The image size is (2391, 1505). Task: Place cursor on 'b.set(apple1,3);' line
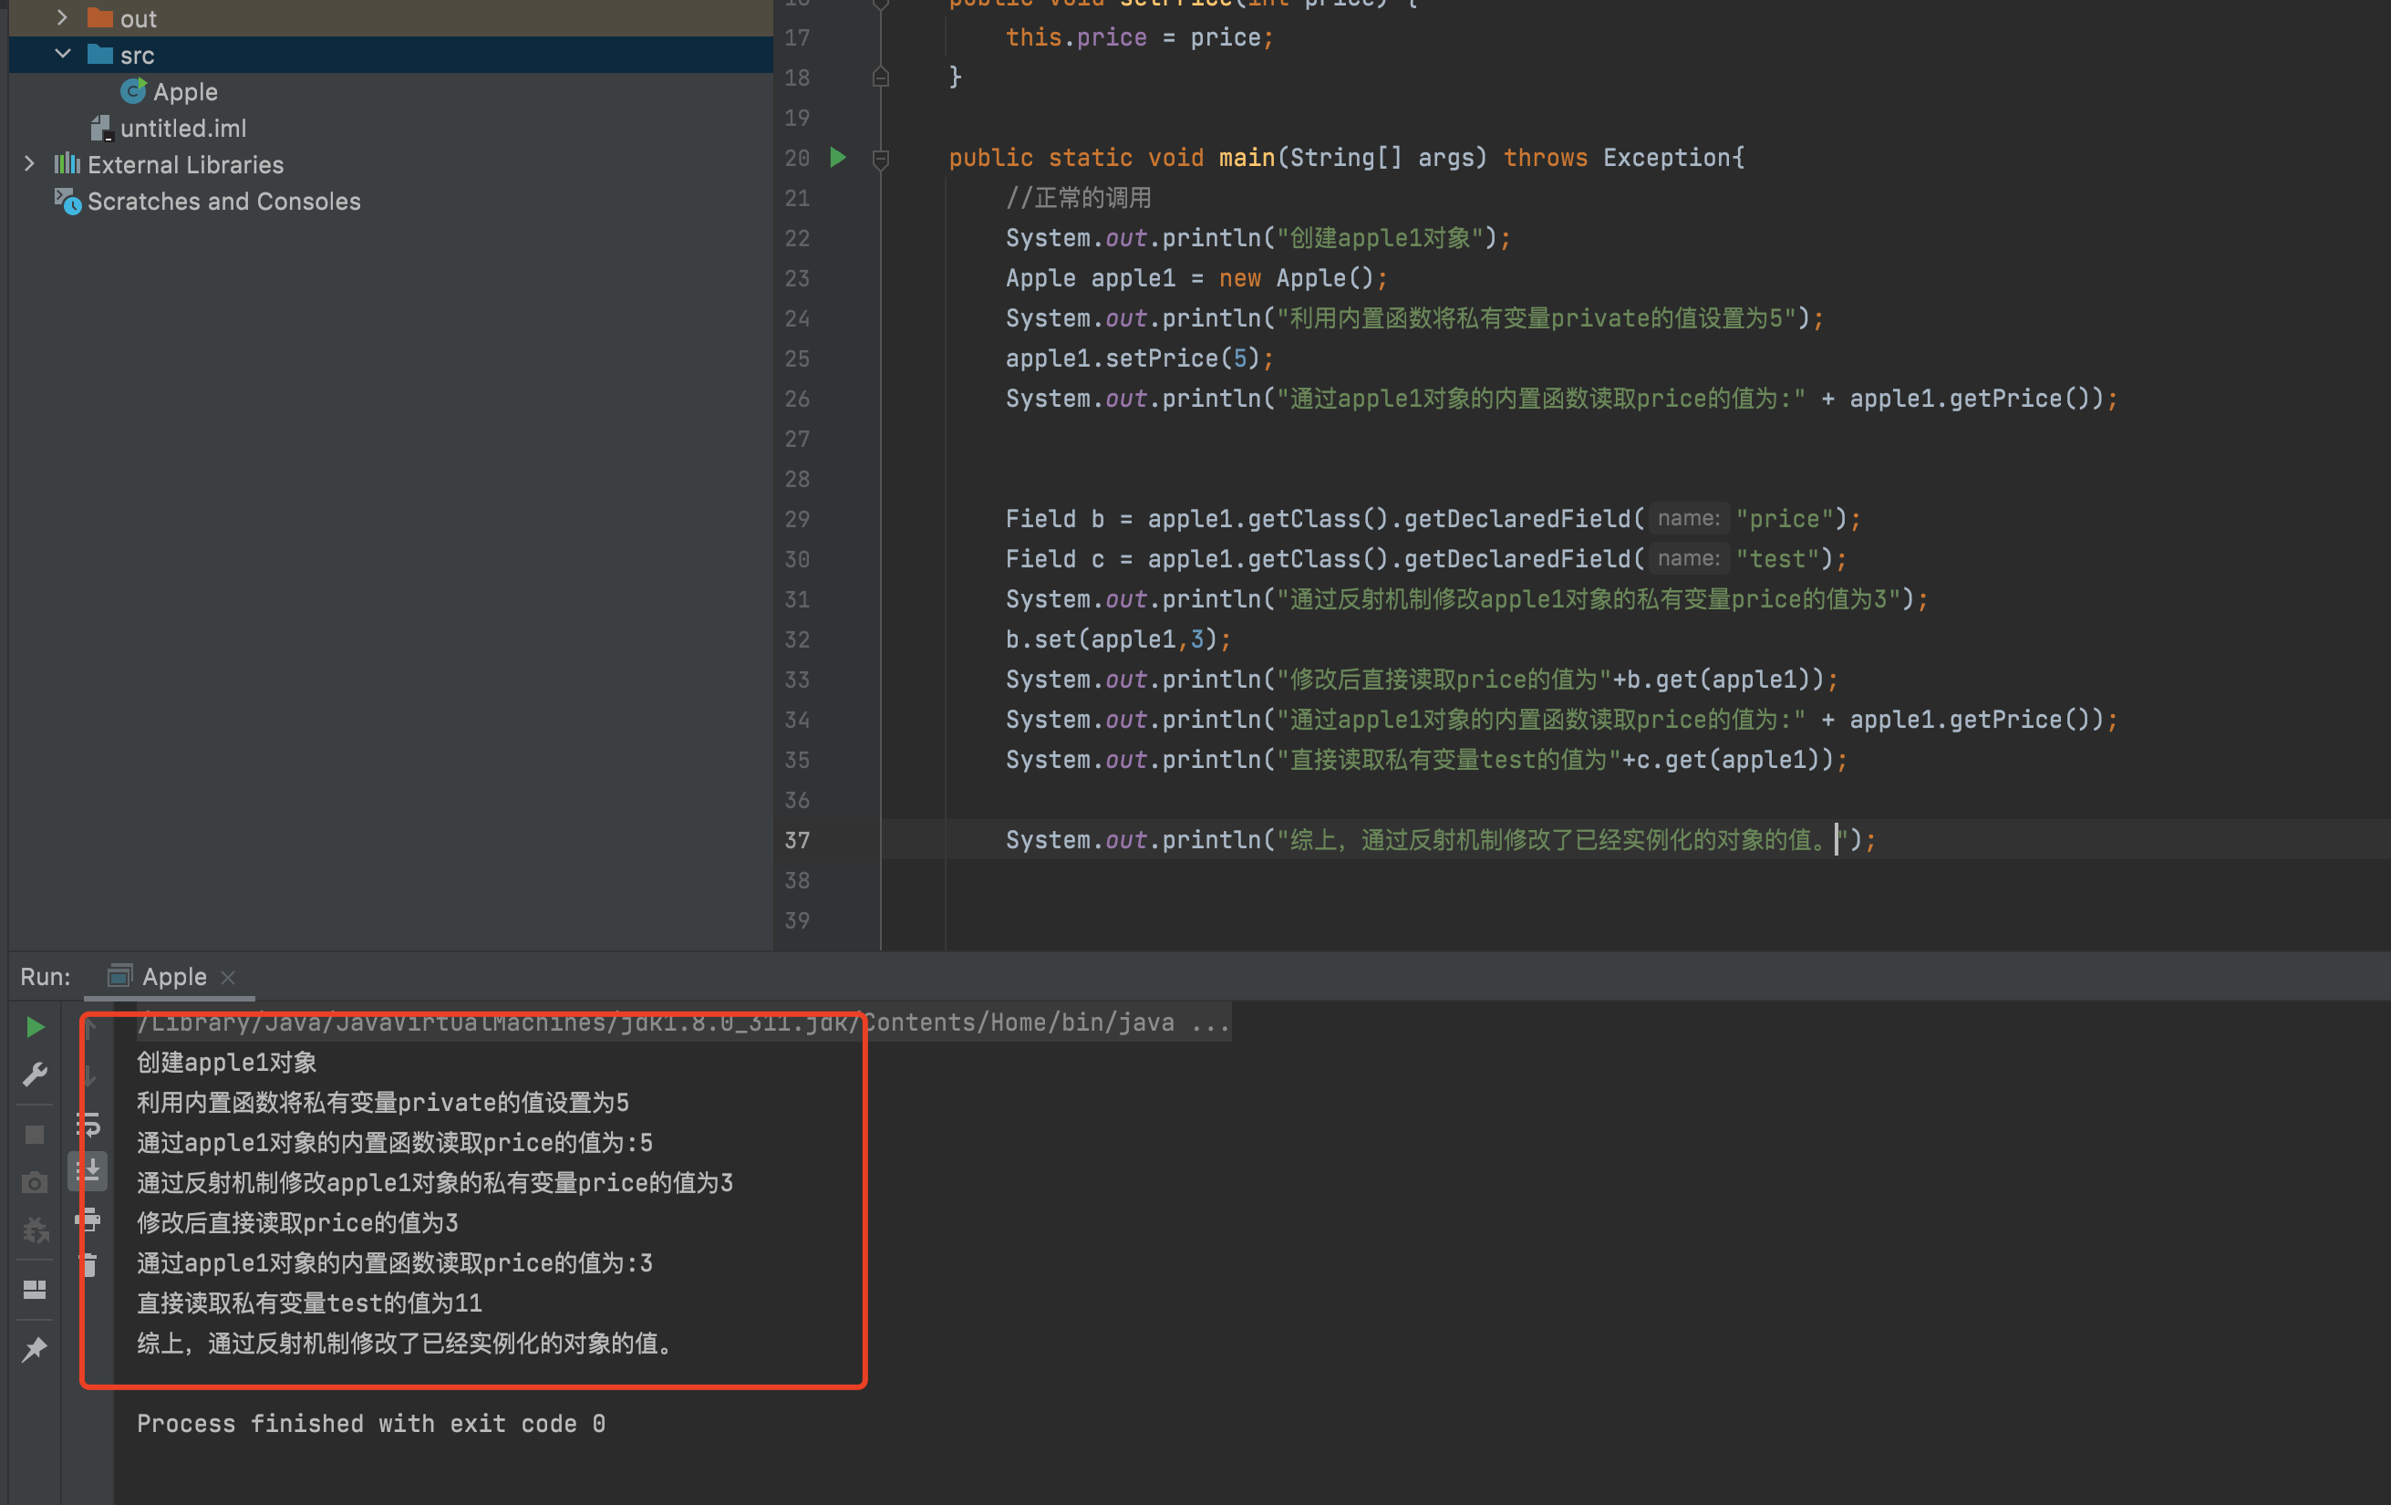[x=1118, y=638]
